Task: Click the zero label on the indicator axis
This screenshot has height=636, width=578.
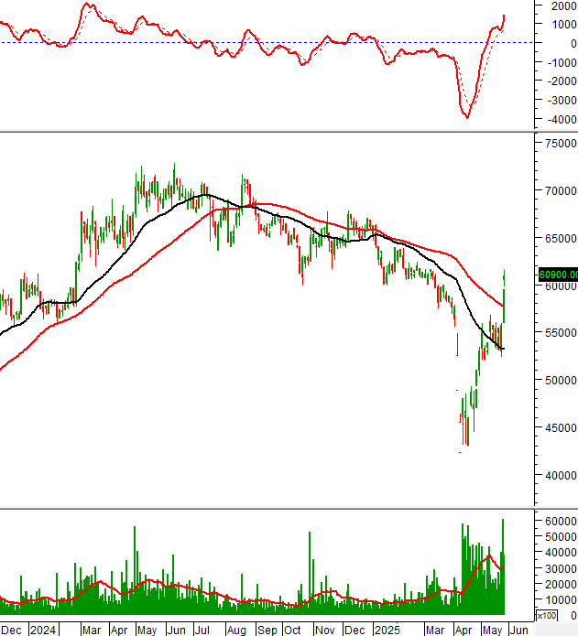Action: [573, 43]
